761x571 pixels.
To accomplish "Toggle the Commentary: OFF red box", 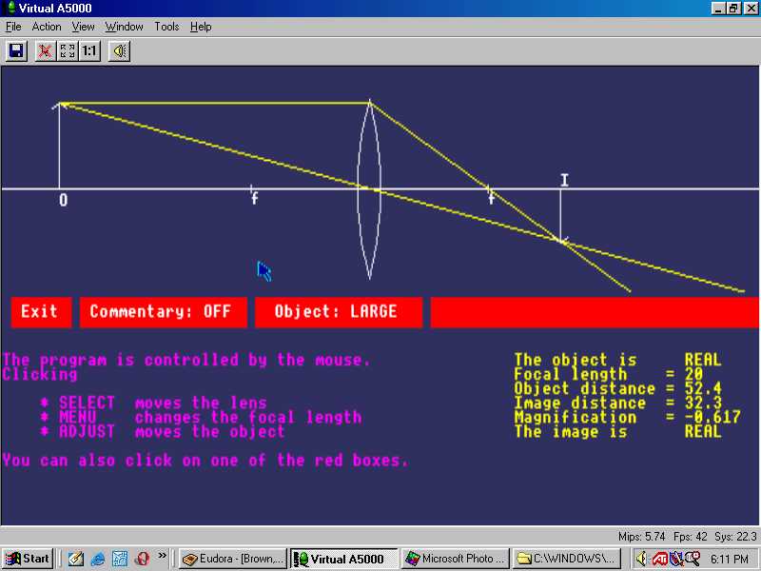I will [163, 312].
